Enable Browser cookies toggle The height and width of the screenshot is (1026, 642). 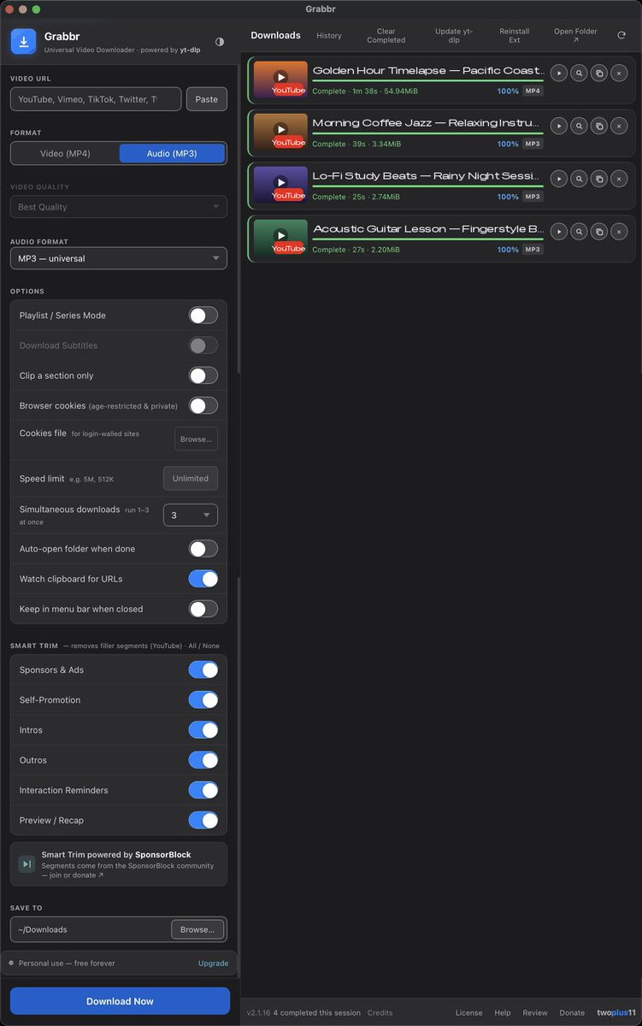[203, 405]
